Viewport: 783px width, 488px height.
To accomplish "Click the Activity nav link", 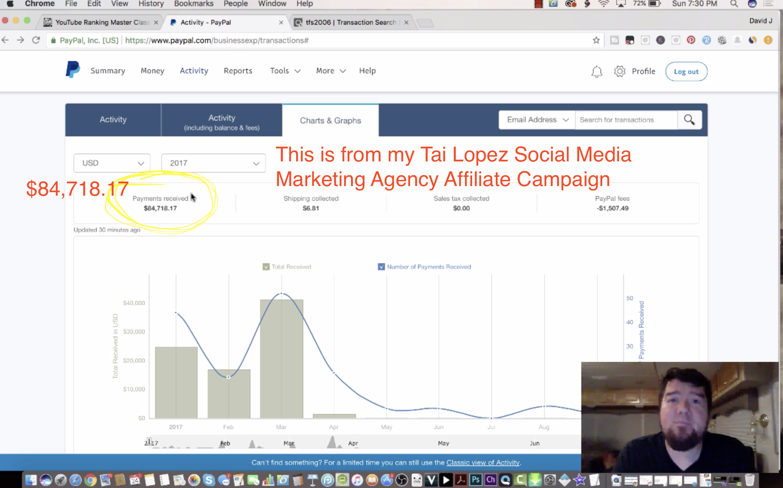I will click(194, 71).
